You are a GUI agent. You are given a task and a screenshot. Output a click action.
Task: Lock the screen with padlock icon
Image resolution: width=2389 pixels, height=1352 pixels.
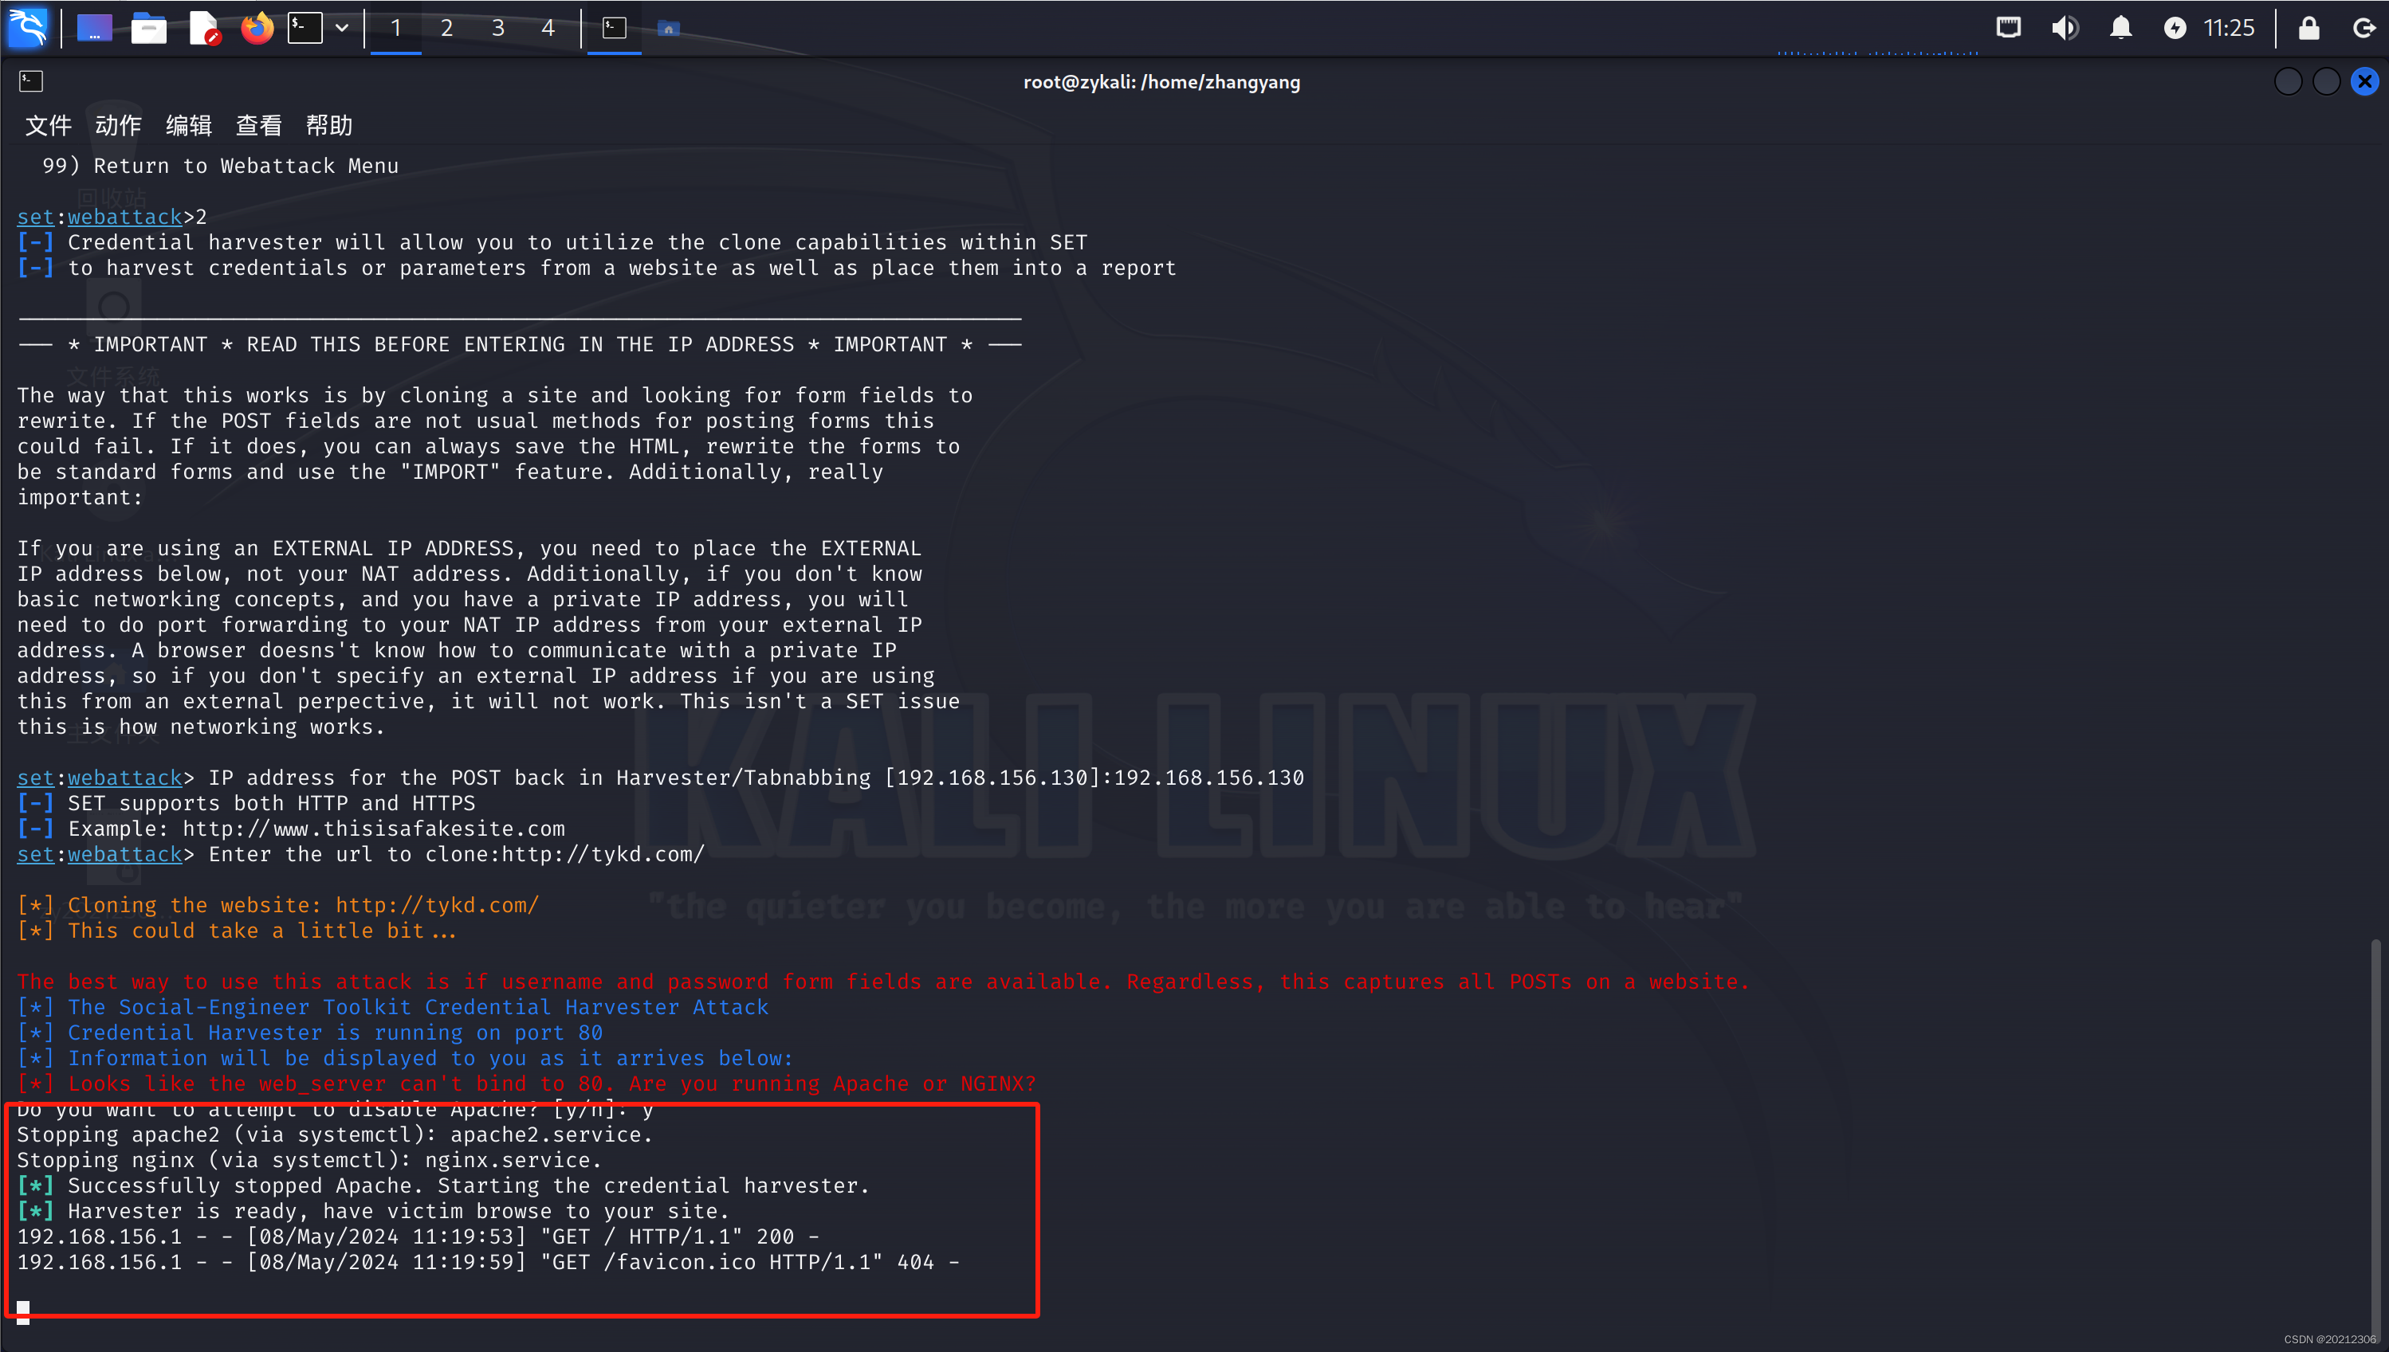pos(2309,28)
